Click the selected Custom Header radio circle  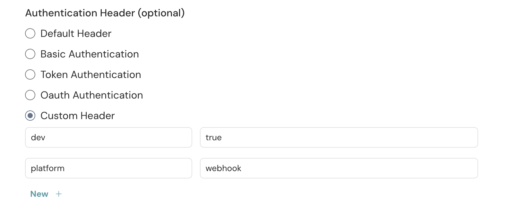(x=30, y=116)
